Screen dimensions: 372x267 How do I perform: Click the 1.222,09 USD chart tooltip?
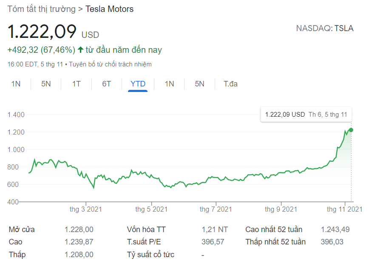[x=306, y=115]
